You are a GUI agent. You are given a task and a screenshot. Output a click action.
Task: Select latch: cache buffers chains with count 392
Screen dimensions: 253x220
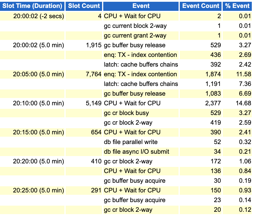click(x=141, y=65)
